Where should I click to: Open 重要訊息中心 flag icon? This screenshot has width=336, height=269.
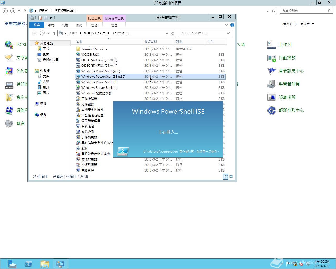(271, 71)
